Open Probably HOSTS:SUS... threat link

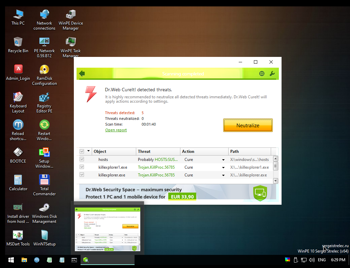click(158, 159)
